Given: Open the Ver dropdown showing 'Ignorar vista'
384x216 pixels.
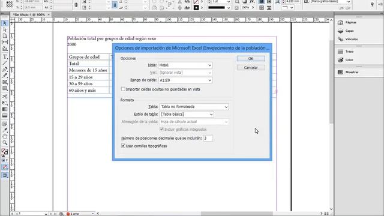Looking at the screenshot, I should tap(185, 73).
